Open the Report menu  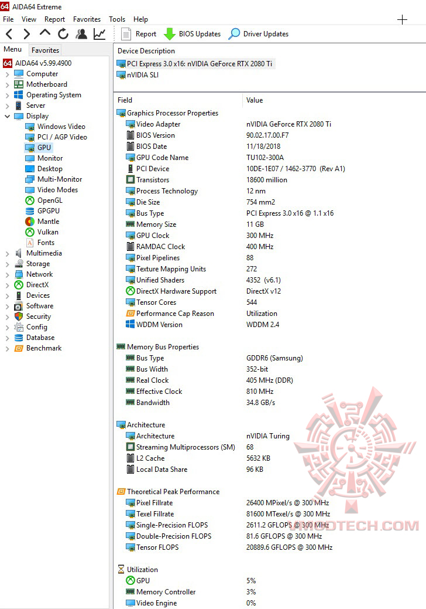[54, 19]
